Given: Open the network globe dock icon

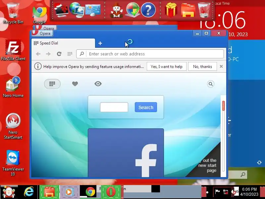Looking at the screenshot, I should tap(77, 10).
